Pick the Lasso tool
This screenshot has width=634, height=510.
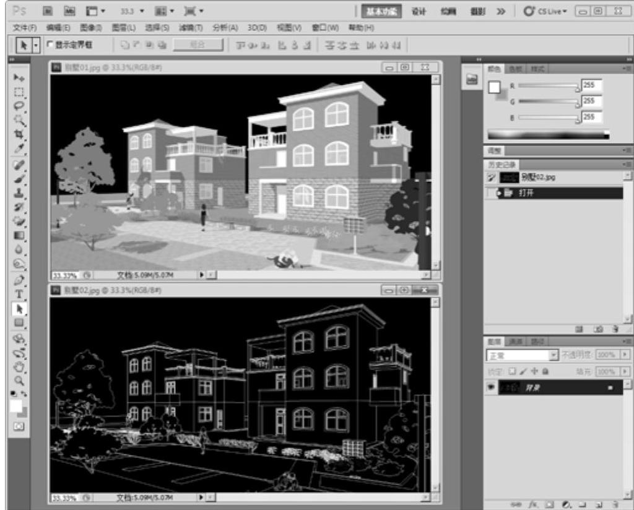tap(19, 105)
